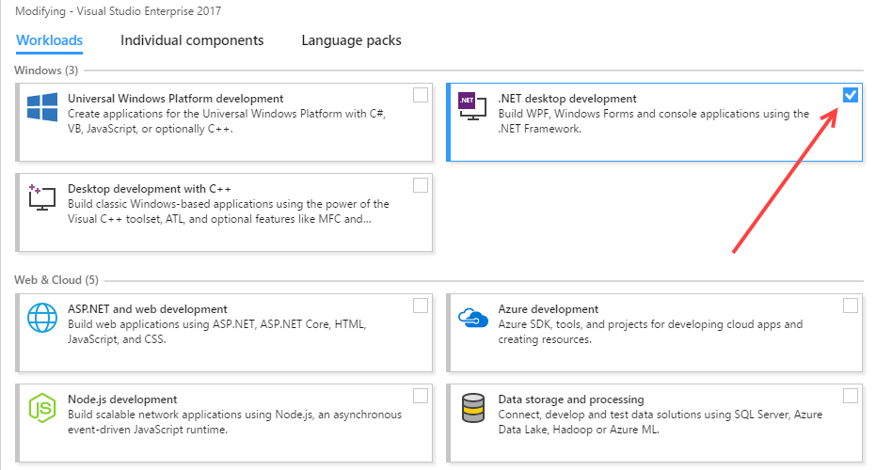Screen dimensions: 876x470
Task: Click the .NET desktop development title
Action: pyautogui.click(x=567, y=99)
